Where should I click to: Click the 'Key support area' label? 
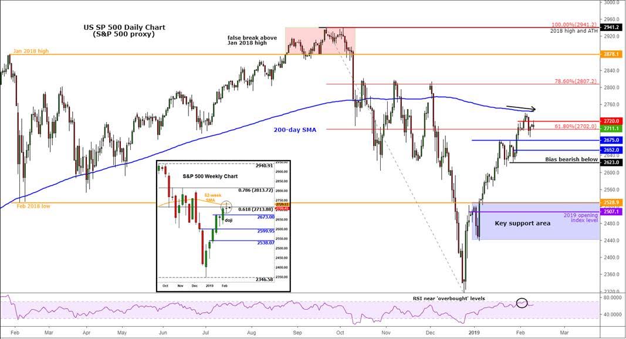(523, 223)
